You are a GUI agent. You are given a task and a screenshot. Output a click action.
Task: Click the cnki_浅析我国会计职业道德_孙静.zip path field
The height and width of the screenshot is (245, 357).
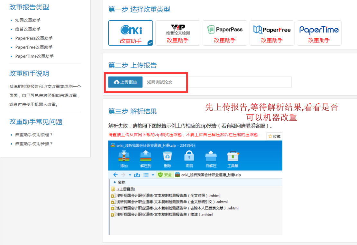tap(228, 175)
